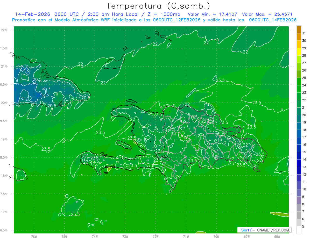Pick the dark blue swatch between 13 and 14

tap(299, 163)
